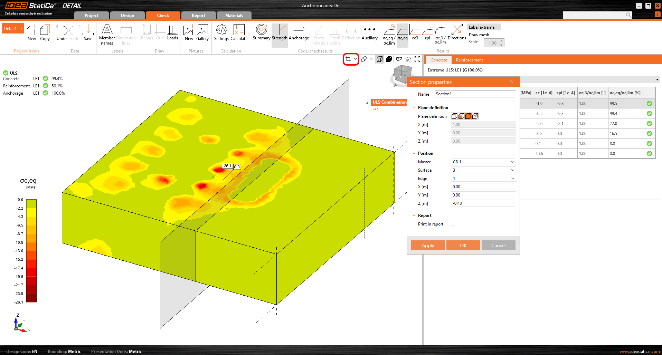Enable the Print in report checkbox
Screen dimensions: 662x355
[x=453, y=224]
